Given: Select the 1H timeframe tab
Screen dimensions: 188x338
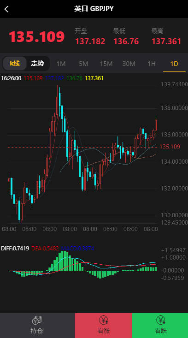Looking at the screenshot, I should [x=152, y=64].
